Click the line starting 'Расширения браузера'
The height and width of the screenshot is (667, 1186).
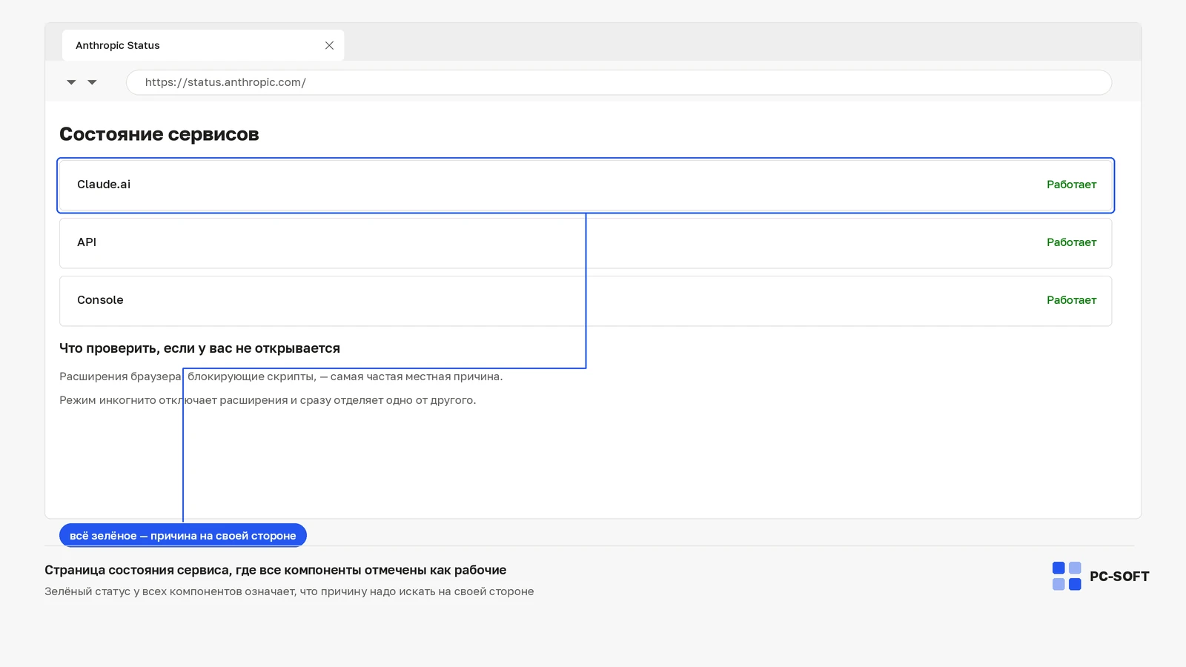pyautogui.click(x=281, y=376)
